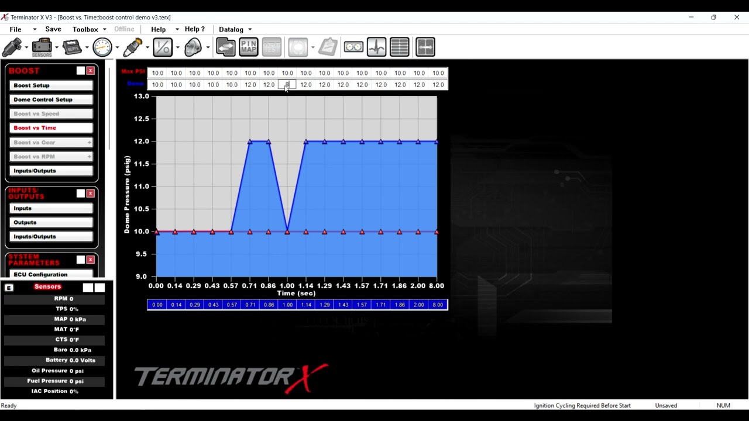The height and width of the screenshot is (421, 749).
Task: Open dropdown arrow beside fuel injector icon
Action: [26, 47]
